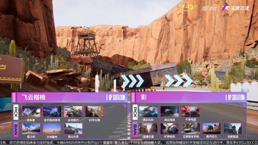The width and height of the screenshot is (258, 145).
Task: Select the 樱之峰 banned track thumbnail
Action: click(31, 129)
